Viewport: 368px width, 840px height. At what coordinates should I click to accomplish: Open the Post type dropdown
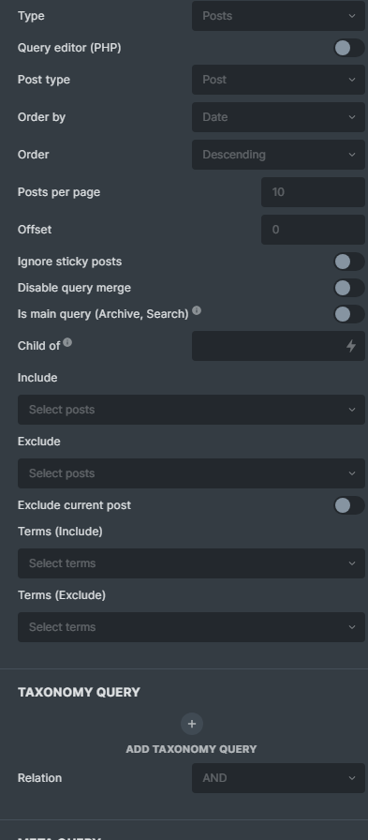[x=278, y=80]
